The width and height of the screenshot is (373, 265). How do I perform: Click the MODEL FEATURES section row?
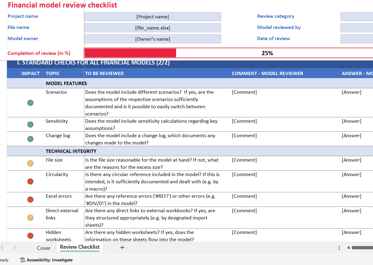click(x=190, y=83)
